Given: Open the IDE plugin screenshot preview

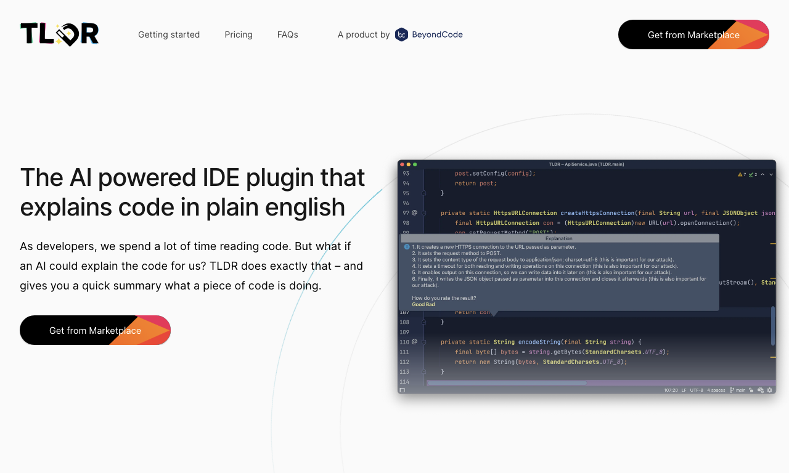Looking at the screenshot, I should (587, 277).
